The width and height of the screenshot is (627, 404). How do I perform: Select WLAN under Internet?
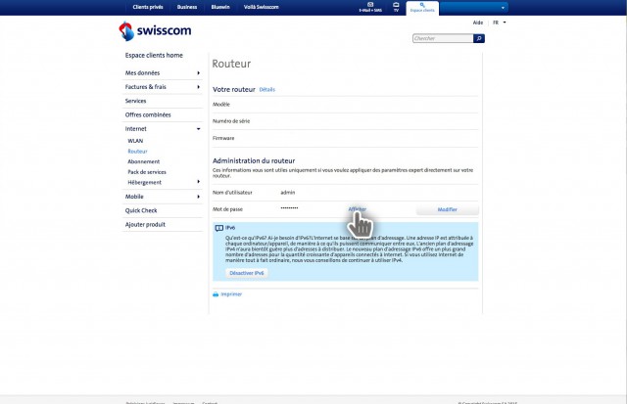point(135,141)
